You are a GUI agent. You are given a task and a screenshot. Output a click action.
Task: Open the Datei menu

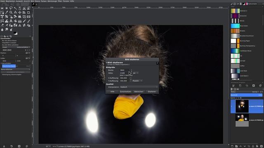(2, 1)
